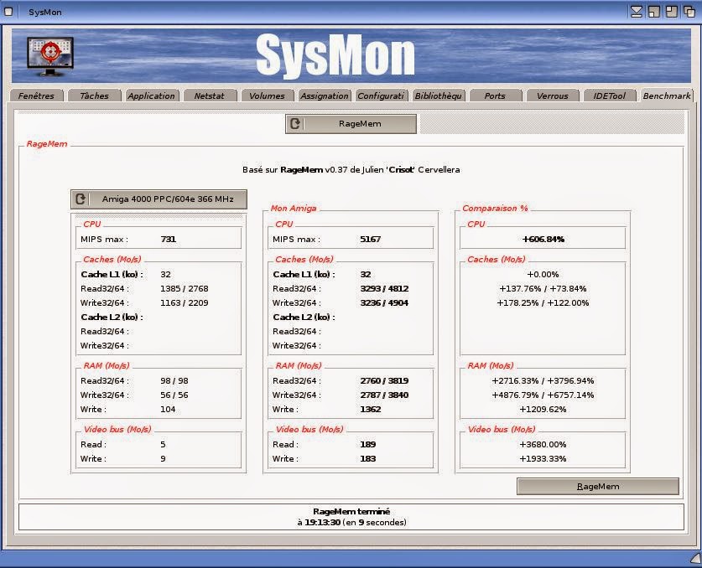Image resolution: width=702 pixels, height=568 pixels.
Task: Click reference cache Write32/64 value 1163 / 2209
Action: pyautogui.click(x=184, y=302)
